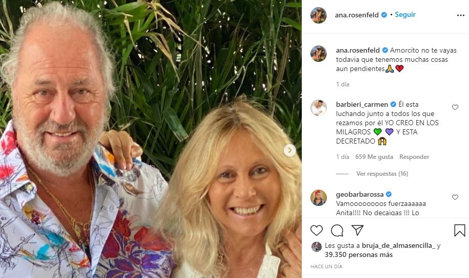Share post via the paper plane icon
This screenshot has height=278, width=469.
(358, 230)
